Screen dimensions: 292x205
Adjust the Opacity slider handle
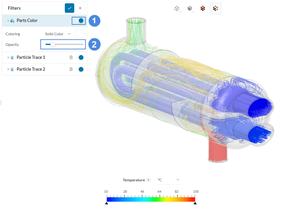point(52,44)
